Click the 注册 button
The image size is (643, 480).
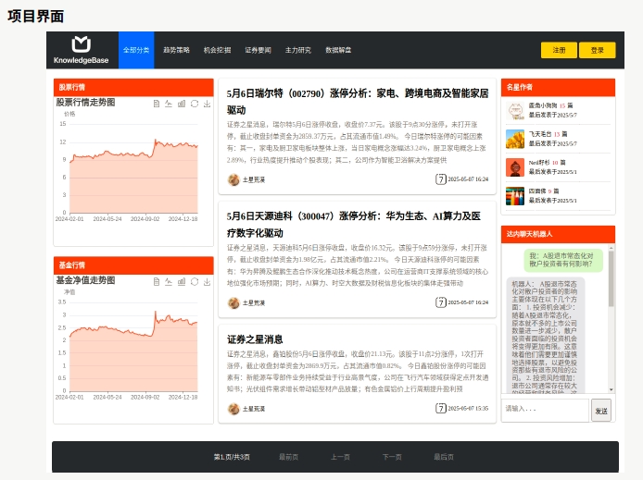(x=559, y=50)
